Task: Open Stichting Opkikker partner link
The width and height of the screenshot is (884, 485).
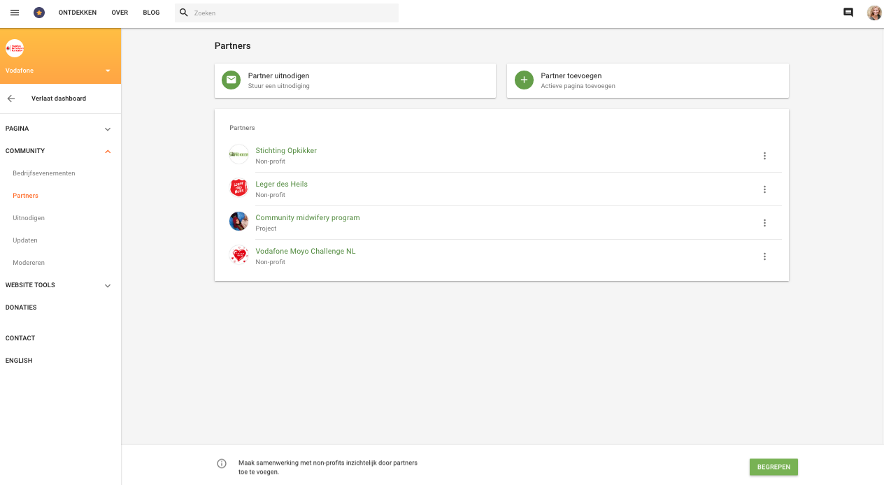Action: [286, 151]
